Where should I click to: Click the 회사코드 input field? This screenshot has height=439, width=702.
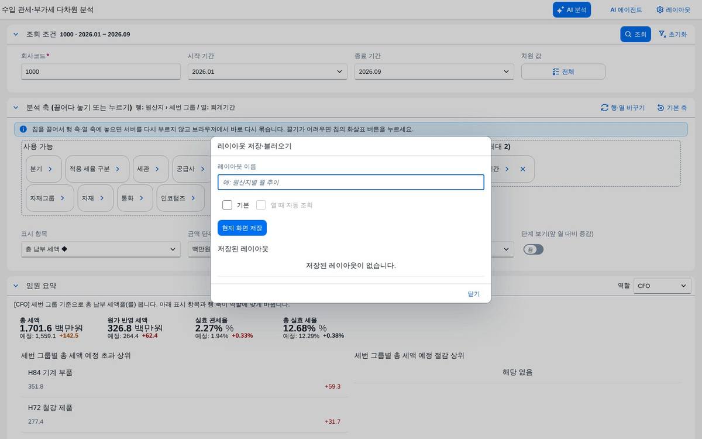pos(101,71)
